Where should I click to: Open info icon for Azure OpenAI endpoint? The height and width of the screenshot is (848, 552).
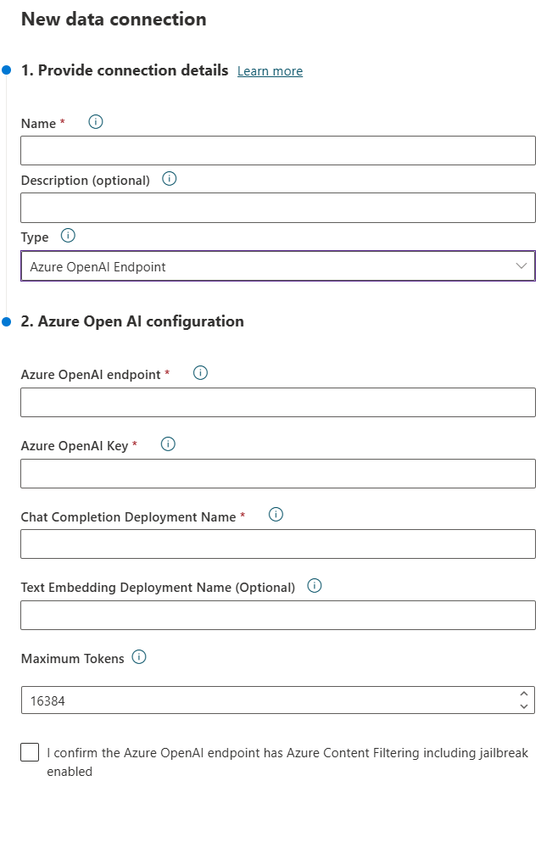click(201, 372)
